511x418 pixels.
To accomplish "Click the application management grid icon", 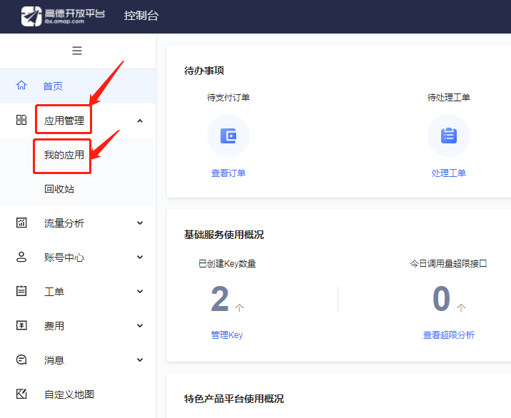I will pos(21,120).
